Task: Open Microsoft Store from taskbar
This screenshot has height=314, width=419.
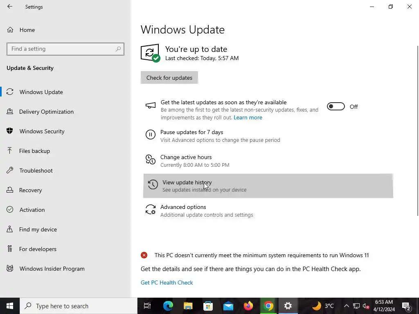Action: click(208, 306)
